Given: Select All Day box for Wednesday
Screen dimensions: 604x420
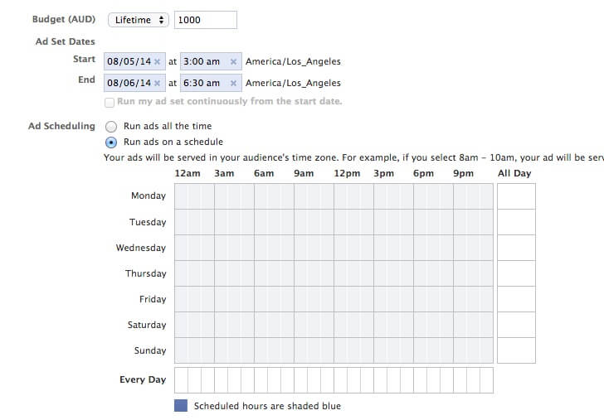Looking at the screenshot, I should (x=516, y=248).
